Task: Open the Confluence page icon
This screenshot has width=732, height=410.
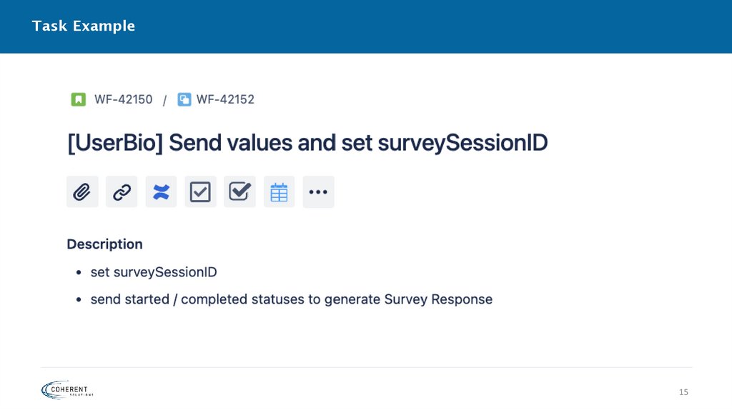Action: click(161, 192)
